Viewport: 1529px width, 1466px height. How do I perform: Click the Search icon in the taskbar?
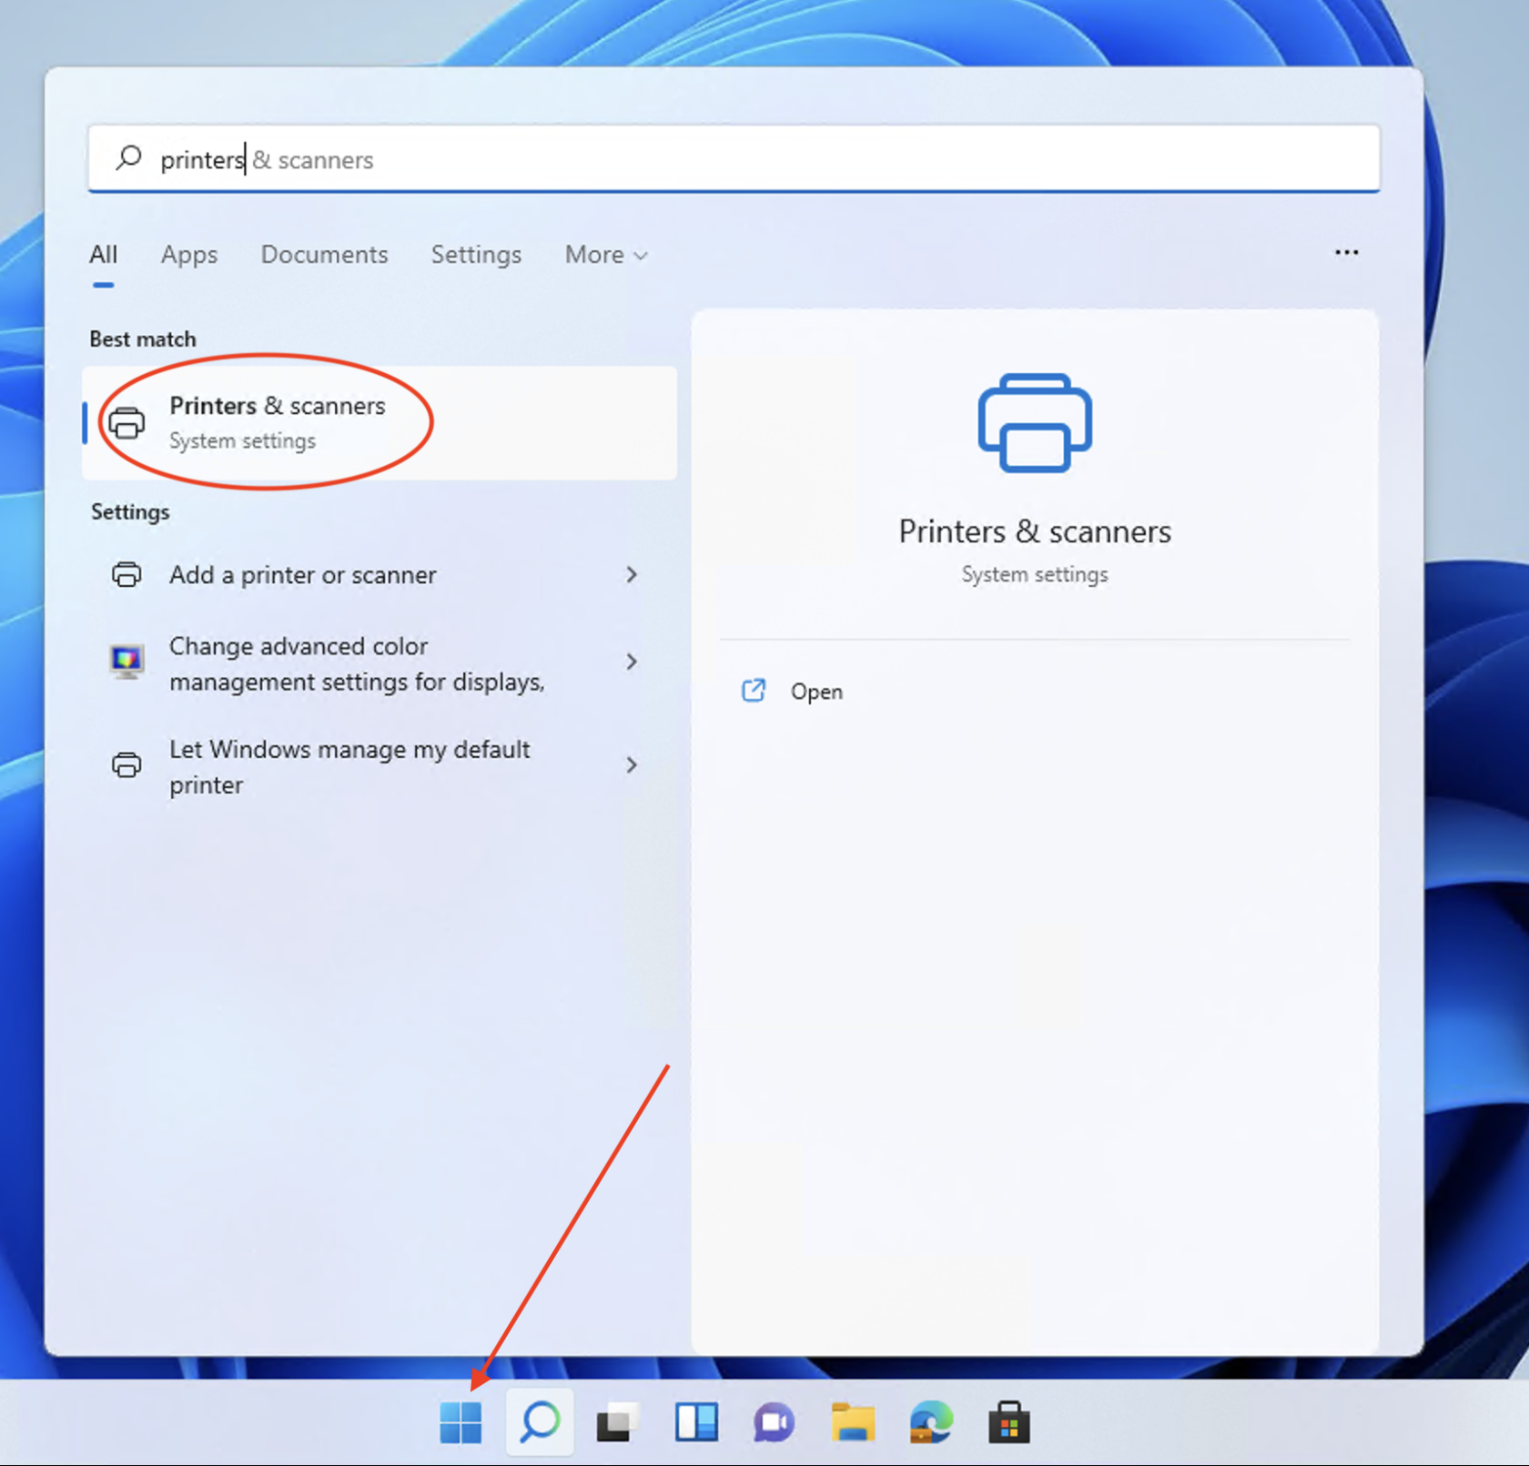pos(540,1421)
